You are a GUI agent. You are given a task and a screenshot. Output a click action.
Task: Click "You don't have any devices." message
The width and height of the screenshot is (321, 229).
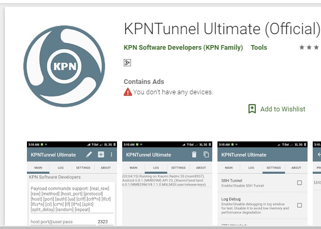173,92
